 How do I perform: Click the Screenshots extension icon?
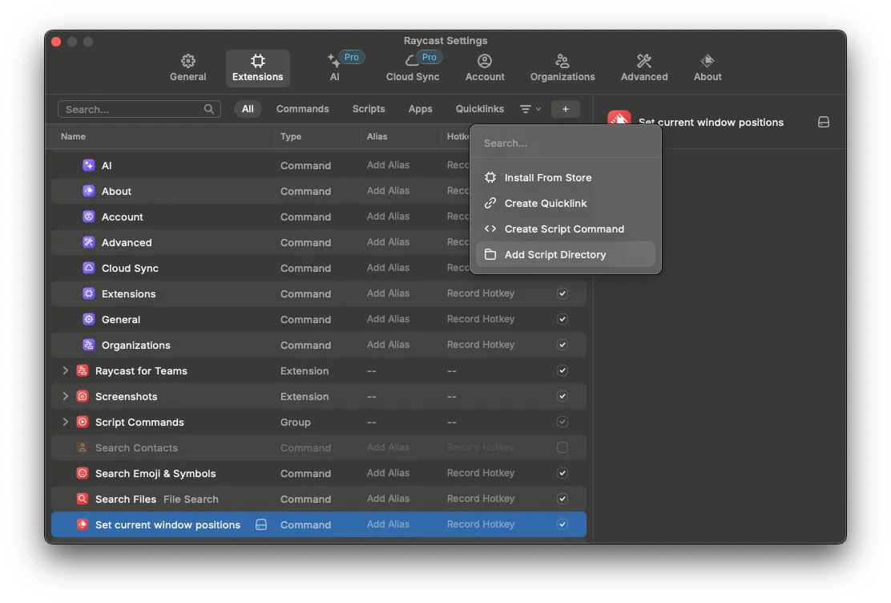(x=83, y=396)
